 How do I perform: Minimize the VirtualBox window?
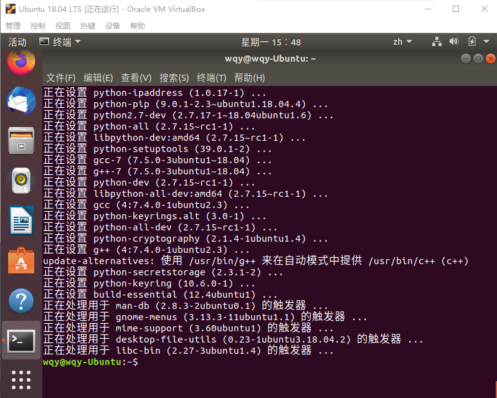[428, 9]
